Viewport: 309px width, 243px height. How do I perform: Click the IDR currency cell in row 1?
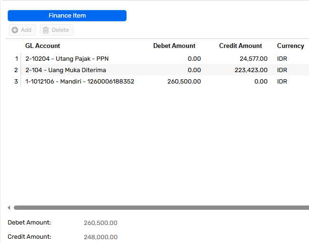click(282, 58)
